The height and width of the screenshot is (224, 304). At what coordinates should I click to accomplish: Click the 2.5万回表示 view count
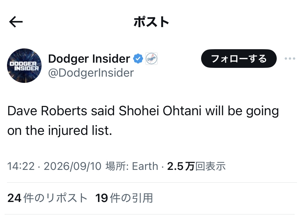[x=196, y=166]
